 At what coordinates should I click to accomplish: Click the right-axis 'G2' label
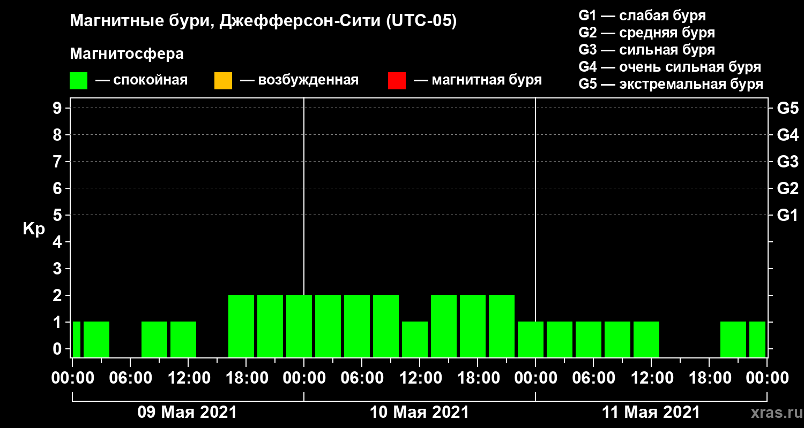(788, 188)
